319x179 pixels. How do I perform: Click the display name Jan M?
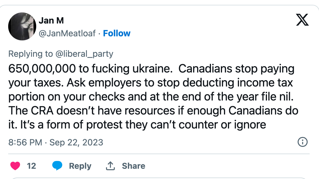point(51,20)
